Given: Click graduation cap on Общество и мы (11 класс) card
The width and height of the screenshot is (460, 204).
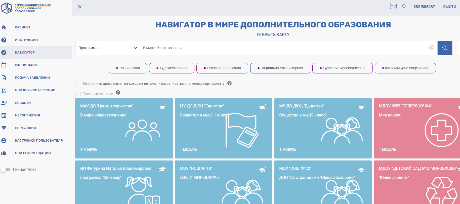Looking at the screenshot, I should click(262, 107).
